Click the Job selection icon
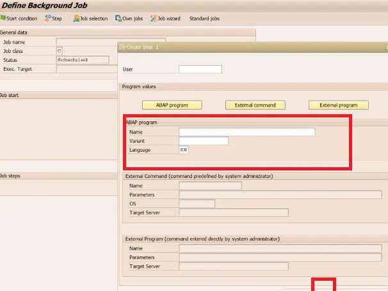 [x=76, y=19]
